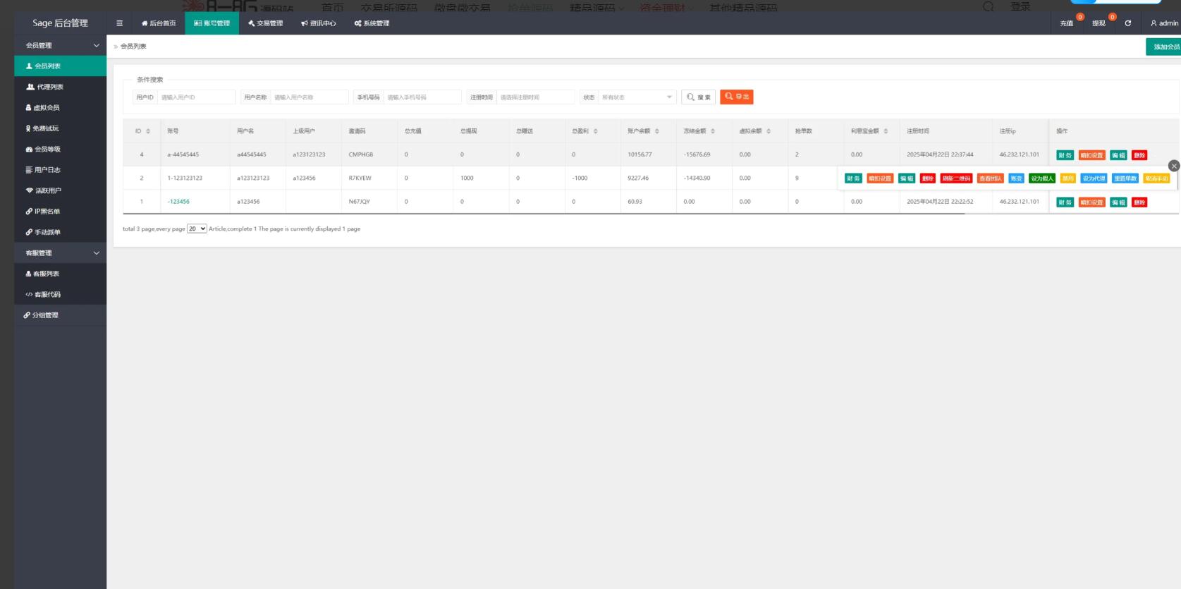Collapse the 会员管理 sidebar group
1181x589 pixels.
point(96,46)
